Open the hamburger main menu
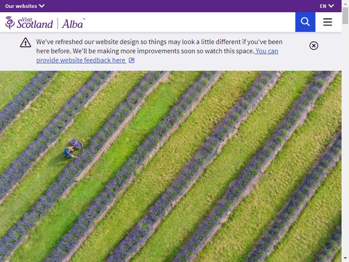 click(x=328, y=22)
